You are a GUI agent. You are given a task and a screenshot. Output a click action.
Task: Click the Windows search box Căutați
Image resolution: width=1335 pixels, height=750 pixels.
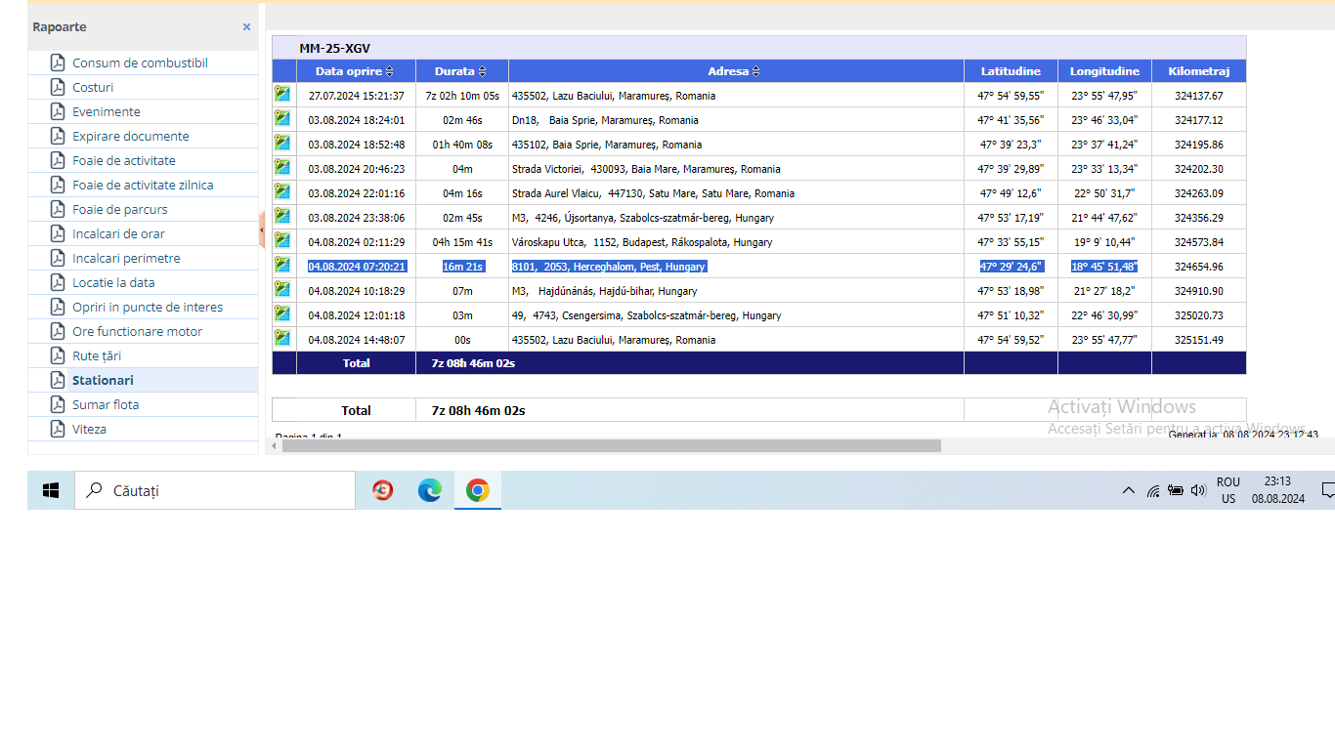click(x=215, y=490)
